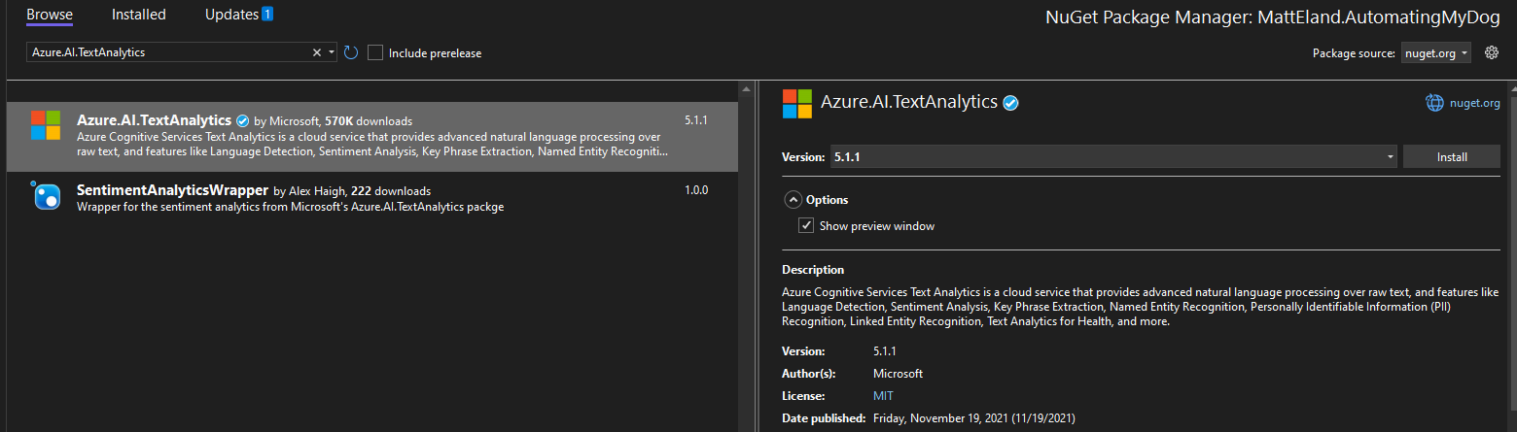Screen dimensions: 1517x432
Task: Open the Package source dropdown
Action: (x=1435, y=53)
